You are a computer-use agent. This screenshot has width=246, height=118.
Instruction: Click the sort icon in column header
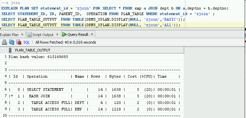(10, 50)
